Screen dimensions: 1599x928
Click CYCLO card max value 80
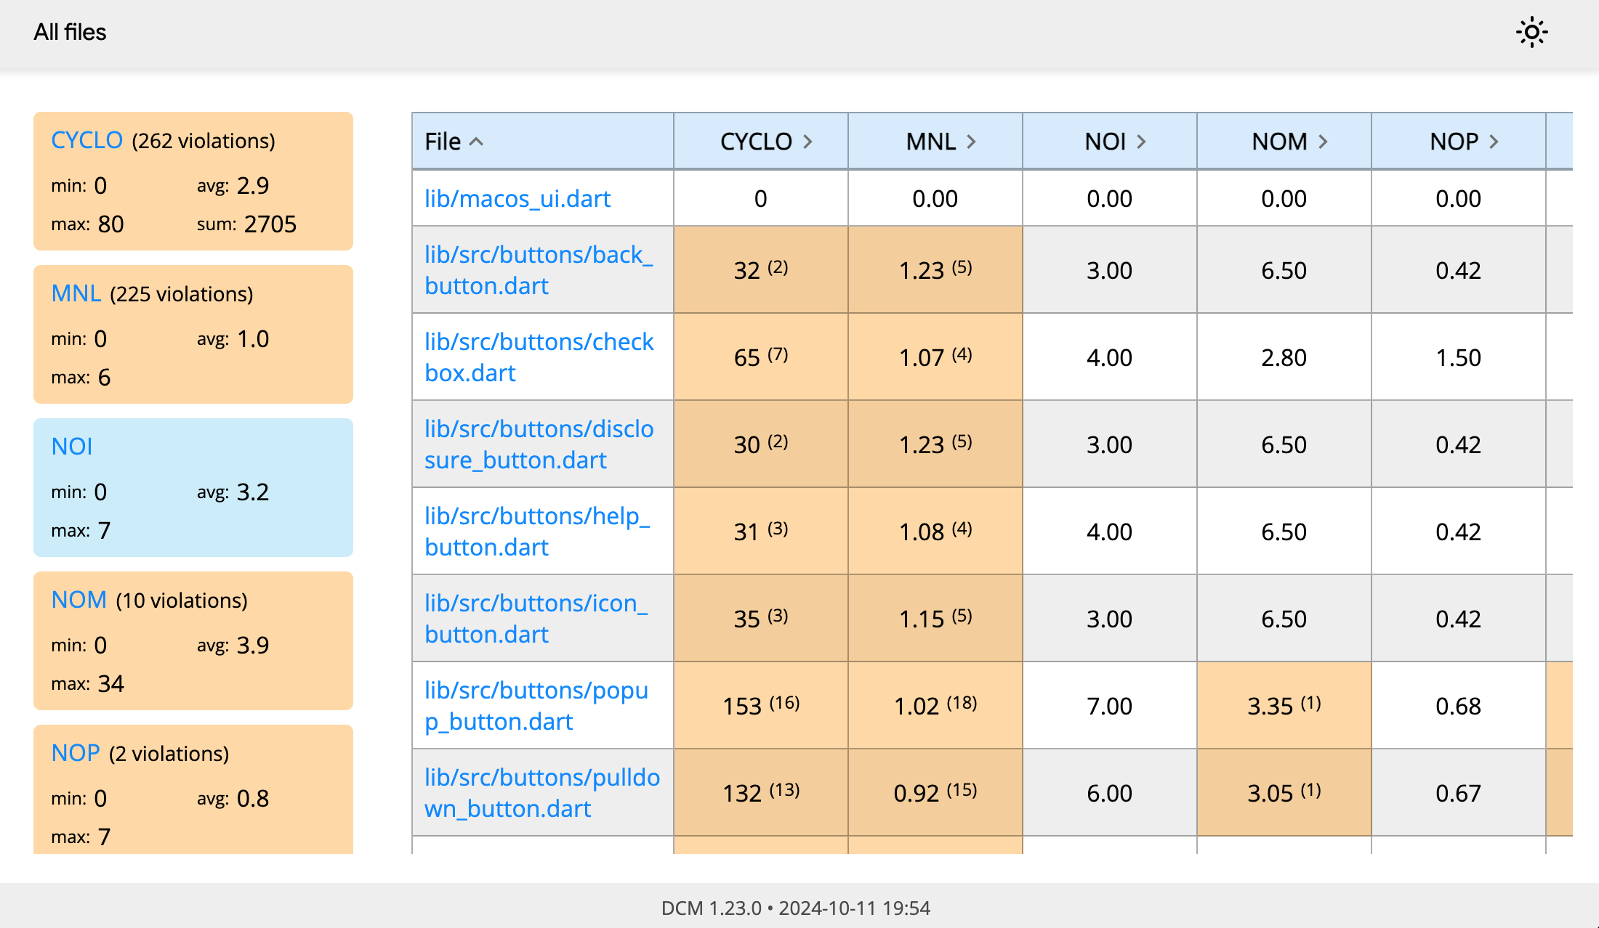[x=111, y=224]
